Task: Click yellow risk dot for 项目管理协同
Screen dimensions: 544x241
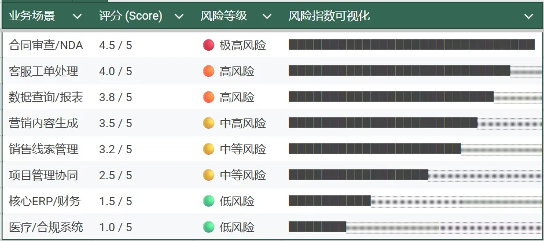Action: tap(209, 175)
